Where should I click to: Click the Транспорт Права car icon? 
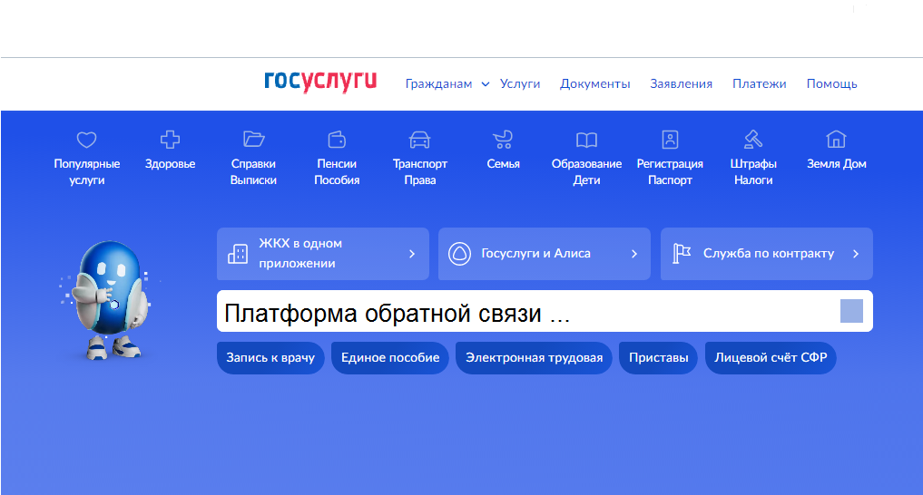click(x=419, y=140)
